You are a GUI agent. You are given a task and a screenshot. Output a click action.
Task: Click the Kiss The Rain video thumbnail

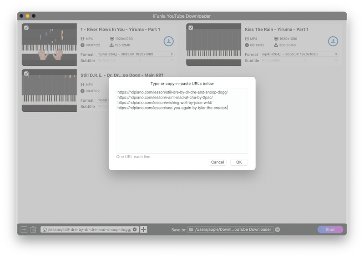[213, 45]
